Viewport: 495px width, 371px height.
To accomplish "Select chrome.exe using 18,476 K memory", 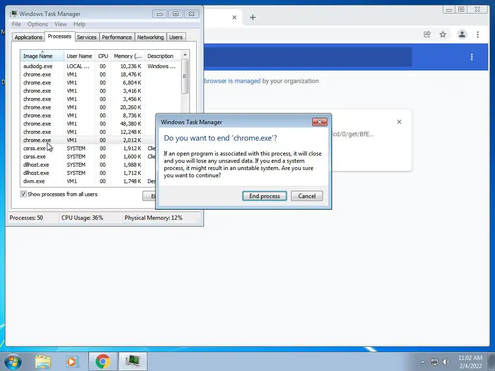I will [101, 74].
